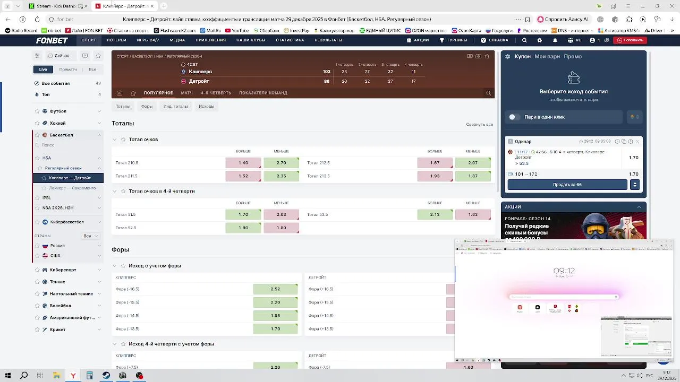Open the scoreboard layout icon in the match header
The width and height of the screenshot is (680, 382).
point(478,56)
